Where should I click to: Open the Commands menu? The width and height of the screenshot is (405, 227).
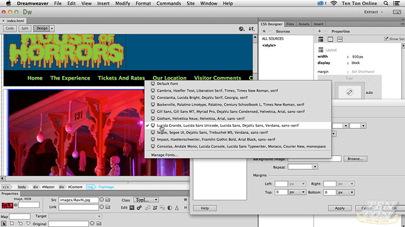(x=169, y=3)
